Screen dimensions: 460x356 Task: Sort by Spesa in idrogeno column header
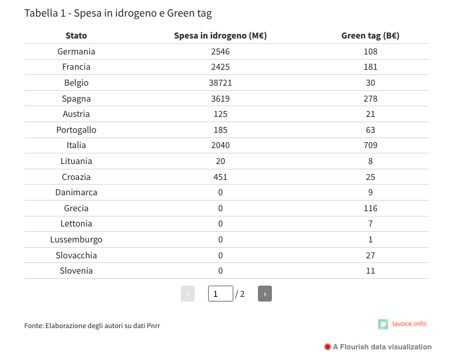click(220, 36)
